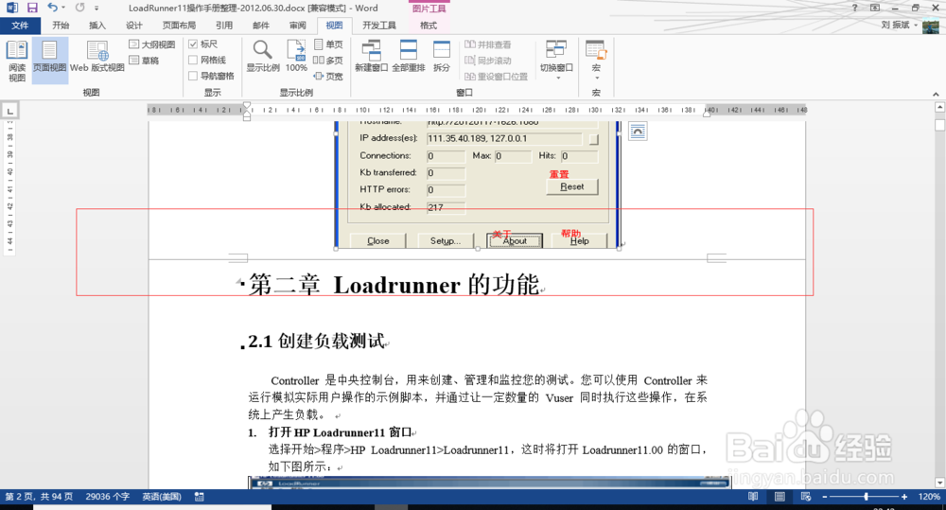Click the zoom in plus button

(903, 497)
